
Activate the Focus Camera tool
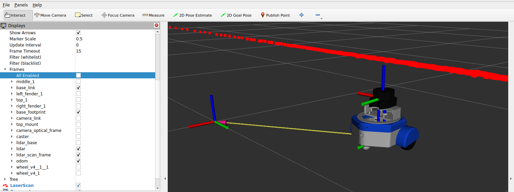coord(118,15)
